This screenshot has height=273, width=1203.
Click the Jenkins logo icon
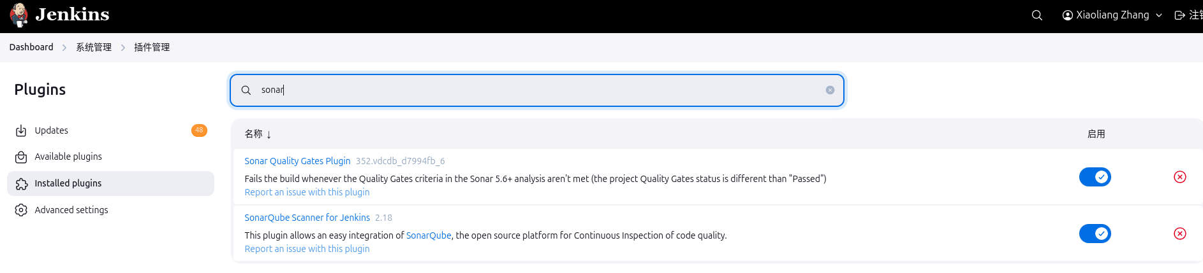[19, 15]
